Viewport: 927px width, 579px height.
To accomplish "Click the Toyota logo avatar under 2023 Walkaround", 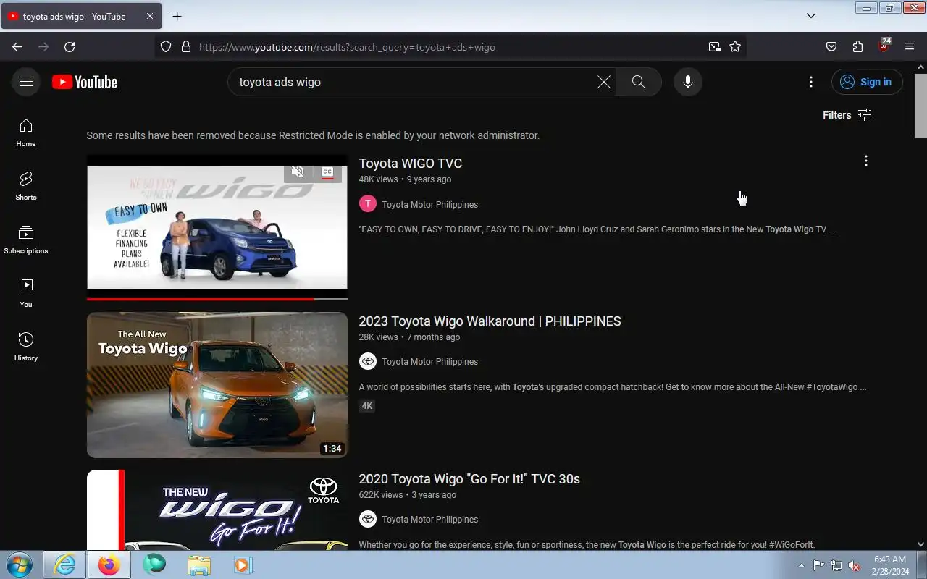I will pyautogui.click(x=368, y=361).
